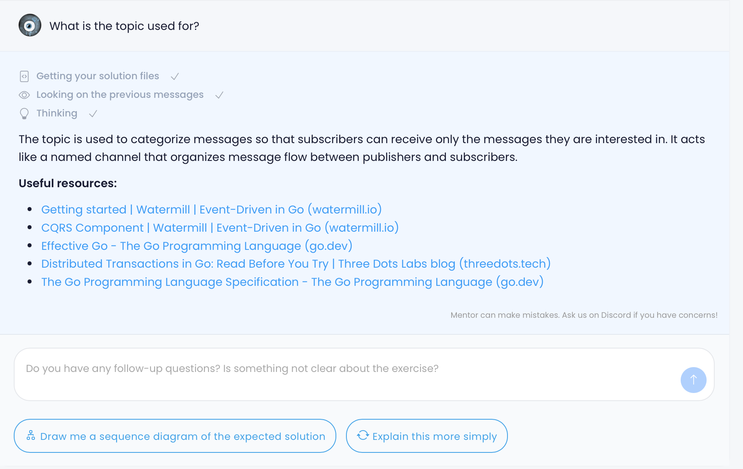This screenshot has height=469, width=743.
Task: Click checkmark beside Thinking step
Action: [93, 114]
